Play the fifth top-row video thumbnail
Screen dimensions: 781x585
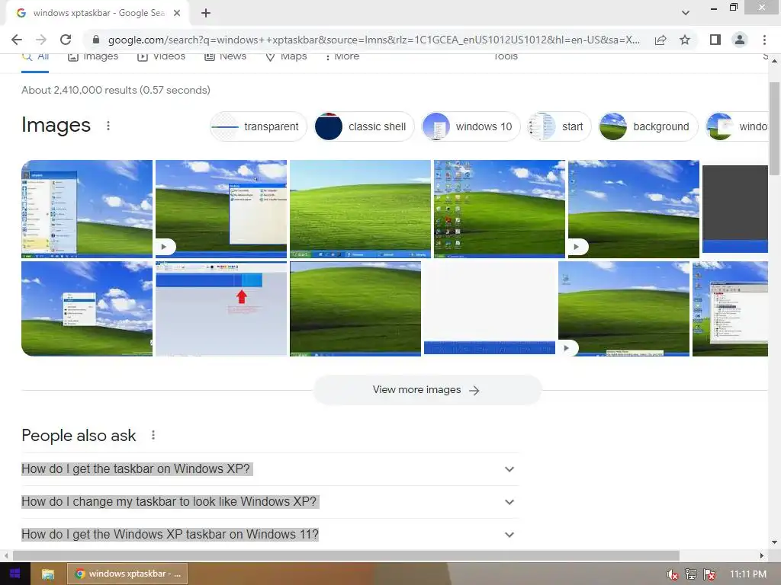(577, 247)
